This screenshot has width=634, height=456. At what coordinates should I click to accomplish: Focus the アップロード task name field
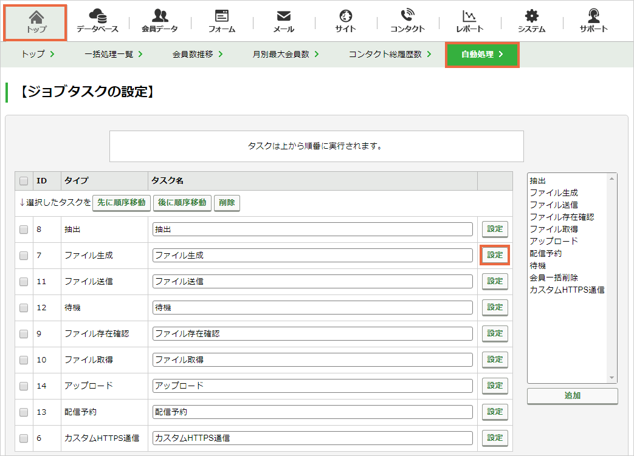coord(312,386)
